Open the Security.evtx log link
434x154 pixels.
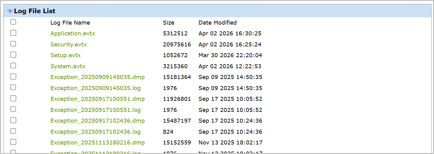[68, 45]
